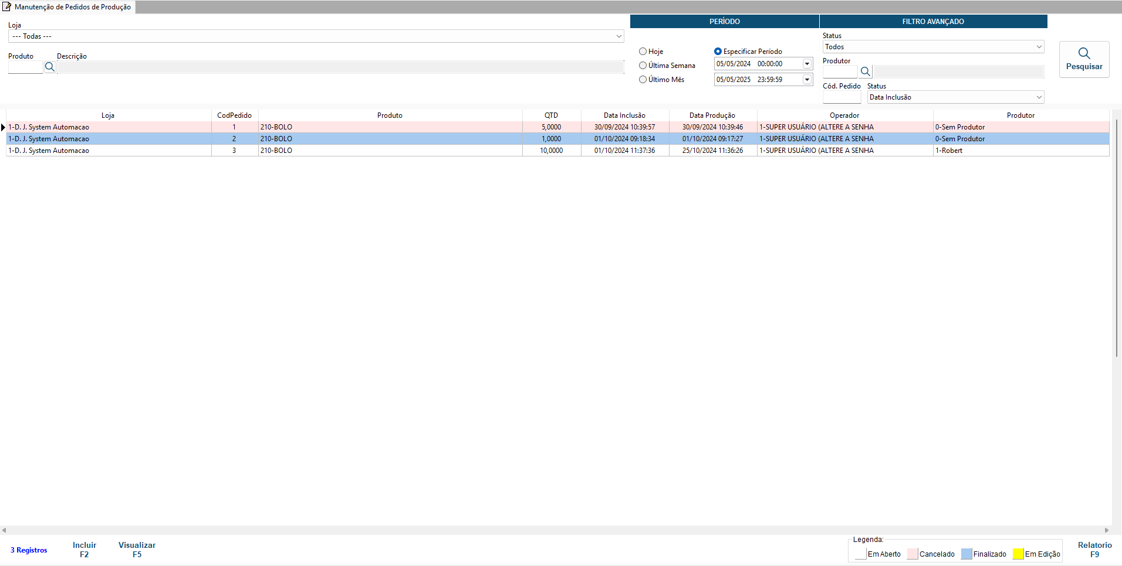The width and height of the screenshot is (1122, 566).
Task: Click the Finalizado legend blue swatch
Action: click(x=966, y=554)
